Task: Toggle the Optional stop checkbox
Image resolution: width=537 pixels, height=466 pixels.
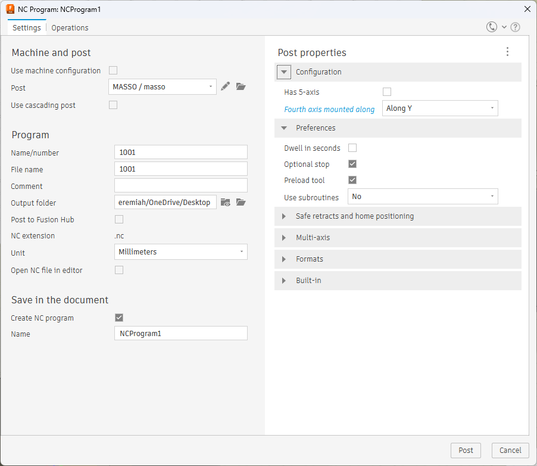Action: [x=352, y=164]
